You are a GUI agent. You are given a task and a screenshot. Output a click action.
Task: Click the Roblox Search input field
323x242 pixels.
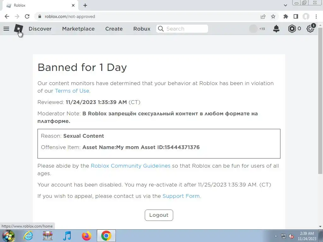182,29
